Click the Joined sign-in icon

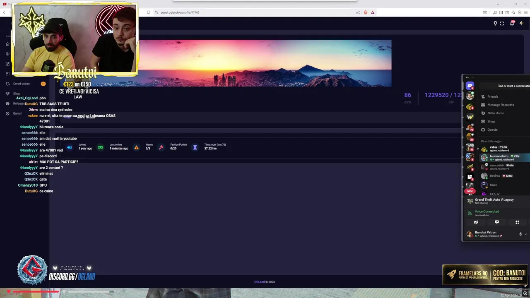[69, 147]
